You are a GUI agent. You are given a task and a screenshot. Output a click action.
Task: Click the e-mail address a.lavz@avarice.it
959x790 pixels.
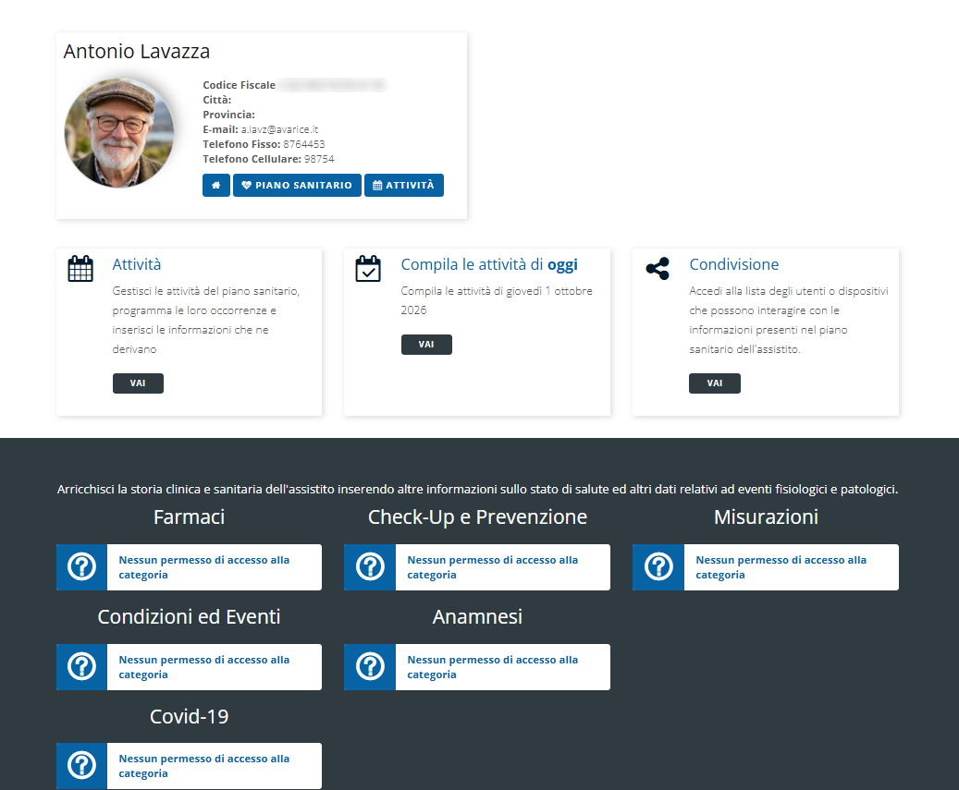(x=279, y=129)
